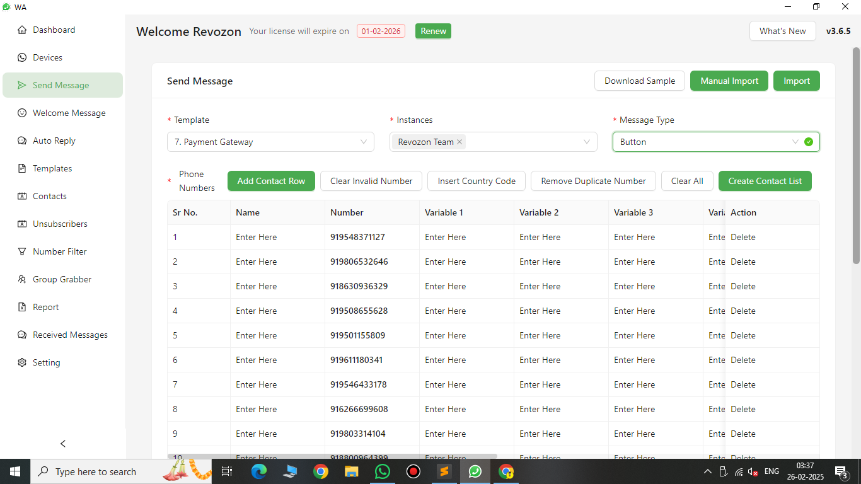Click the Name cell in row 1

click(x=277, y=237)
